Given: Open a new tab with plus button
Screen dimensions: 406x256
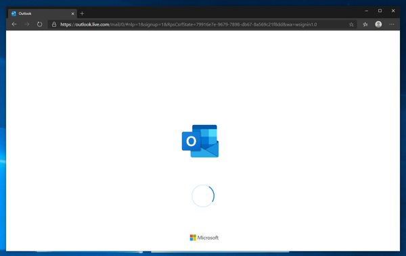Looking at the screenshot, I should [x=82, y=14].
